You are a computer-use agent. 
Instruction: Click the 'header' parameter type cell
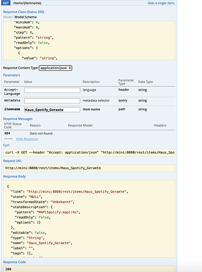pyautogui.click(x=124, y=90)
